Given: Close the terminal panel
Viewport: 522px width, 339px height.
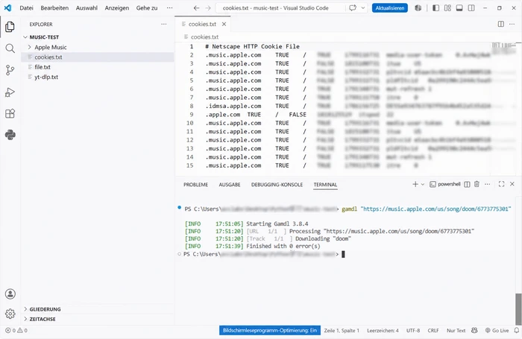Looking at the screenshot, I should (x=512, y=184).
